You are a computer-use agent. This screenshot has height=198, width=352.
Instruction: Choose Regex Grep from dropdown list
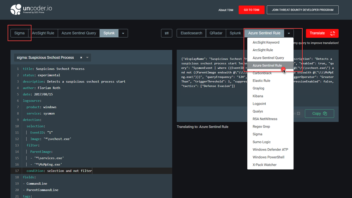(x=270, y=126)
